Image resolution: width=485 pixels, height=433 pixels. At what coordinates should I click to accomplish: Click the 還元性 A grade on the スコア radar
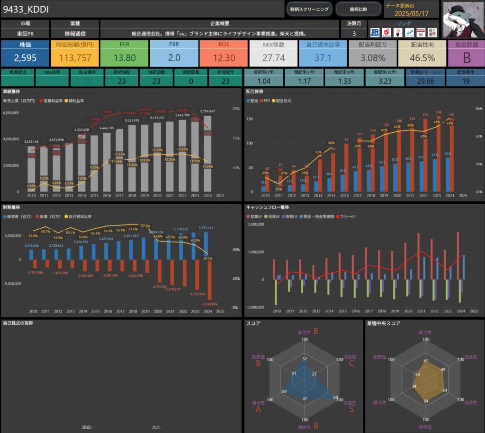click(258, 409)
